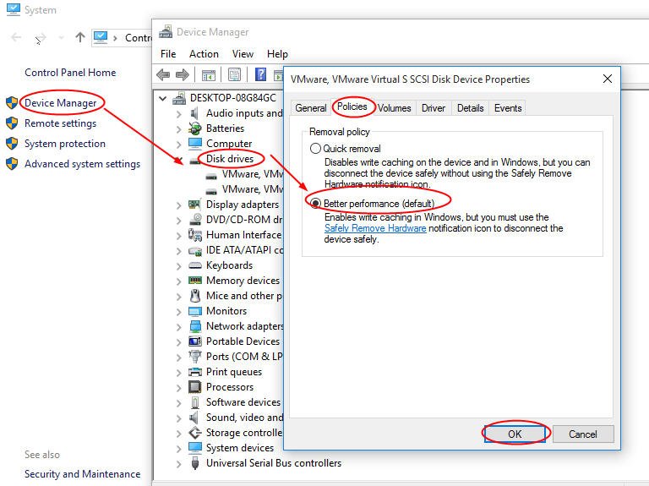This screenshot has height=486, width=649.
Task: Select the Storage controllers icon
Action: point(195,433)
